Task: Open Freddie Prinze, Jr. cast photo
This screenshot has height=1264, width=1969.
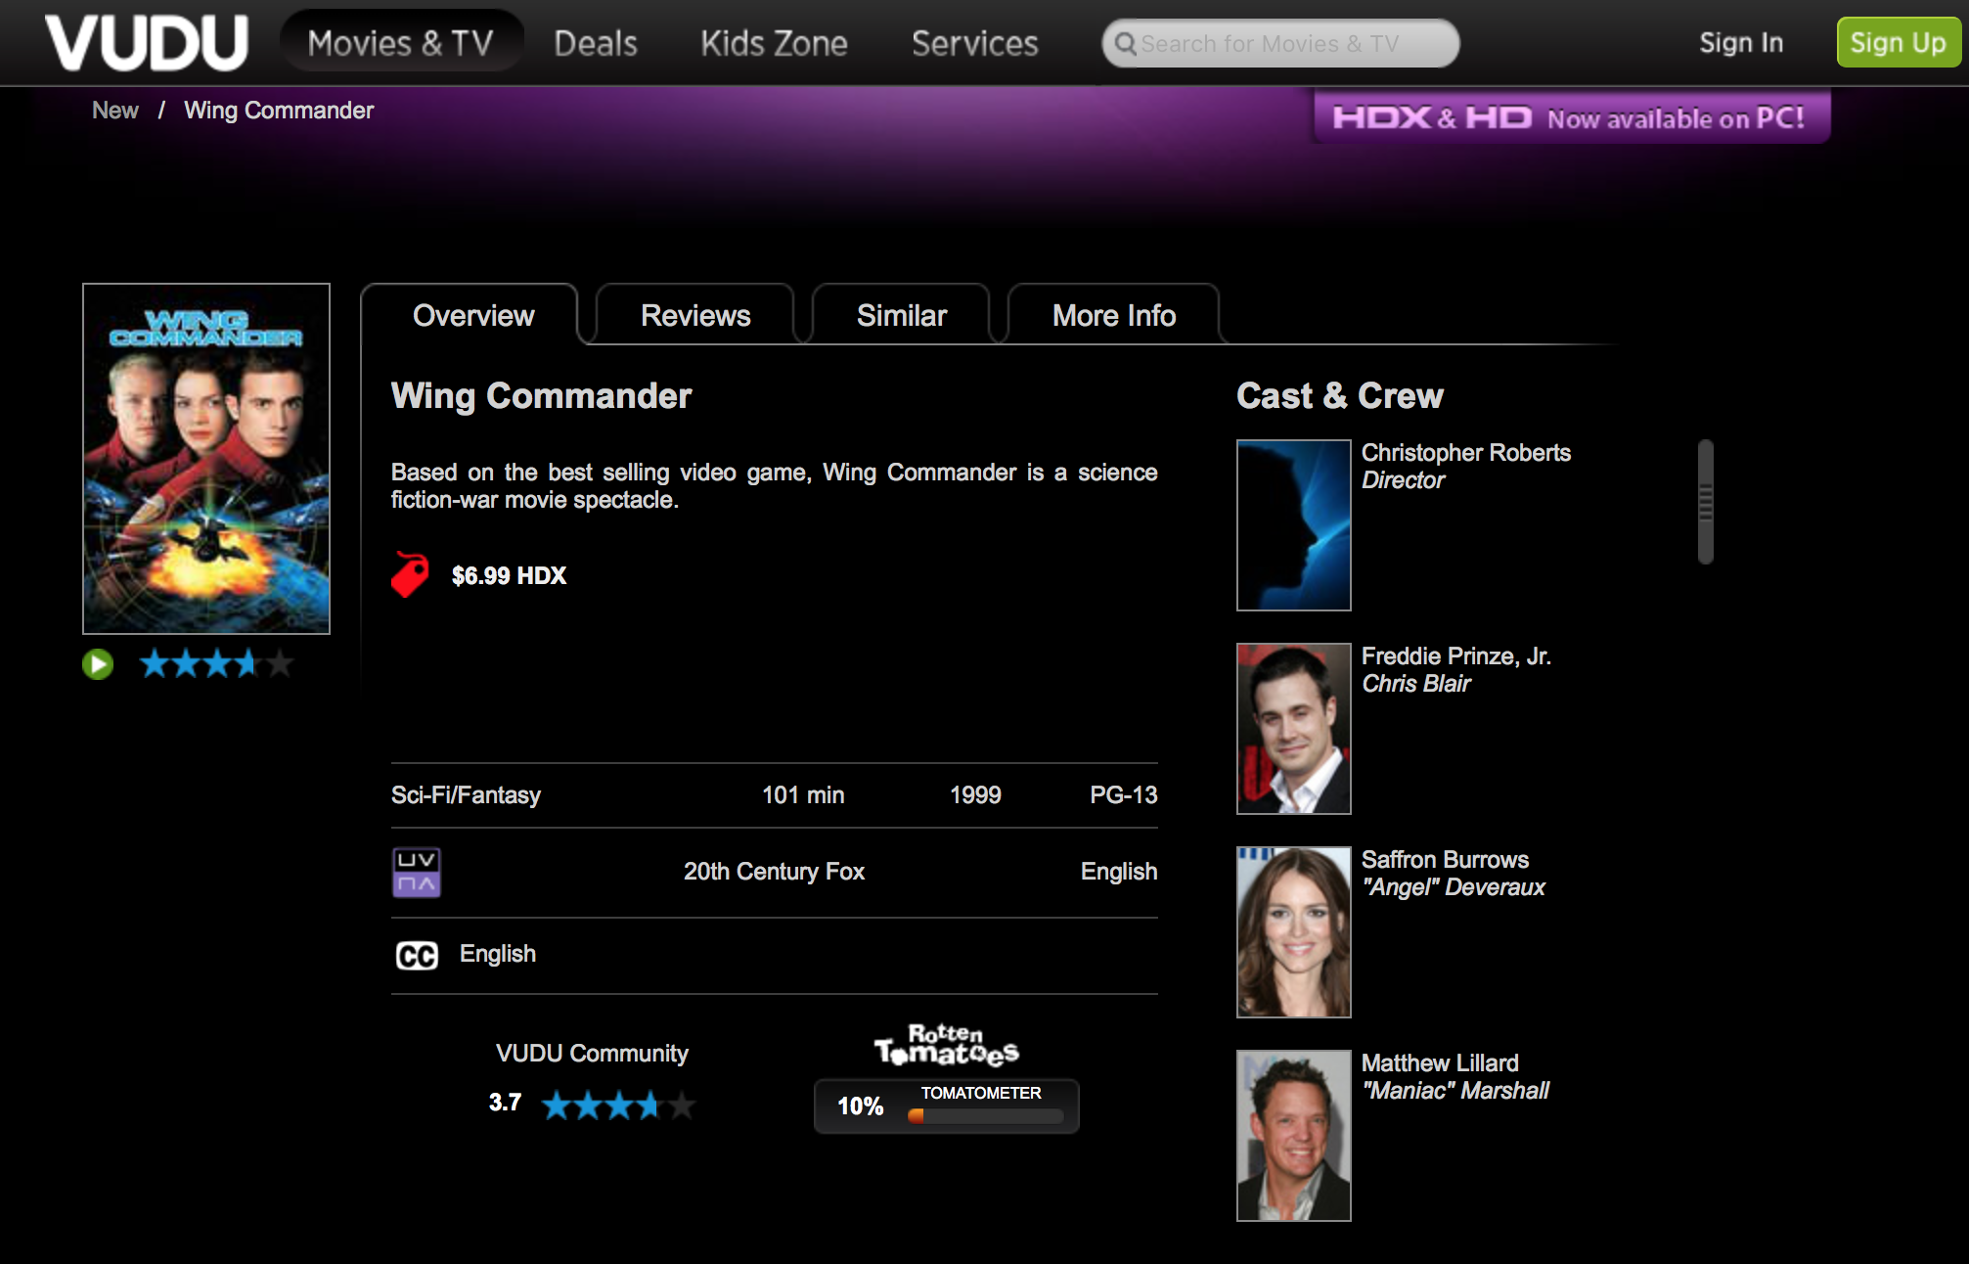Action: [x=1293, y=728]
